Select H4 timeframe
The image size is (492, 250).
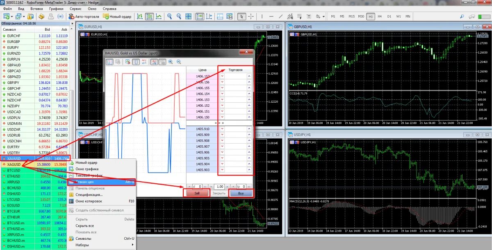[380, 16]
